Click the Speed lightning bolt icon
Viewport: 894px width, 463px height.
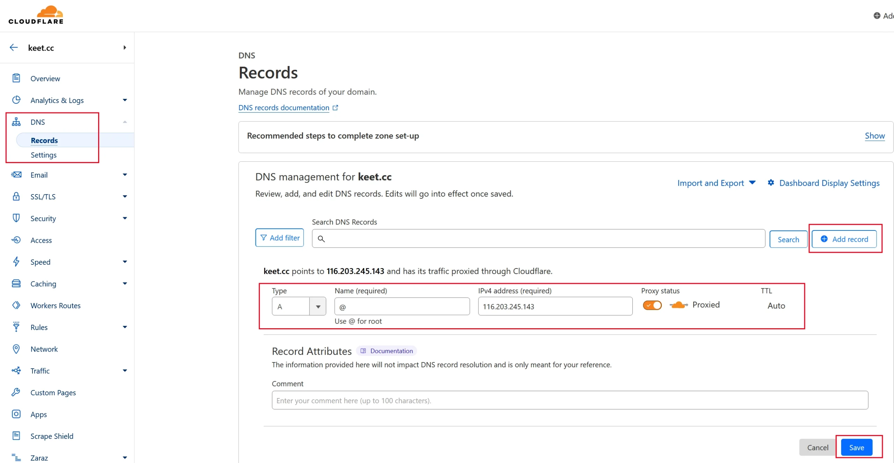point(16,262)
